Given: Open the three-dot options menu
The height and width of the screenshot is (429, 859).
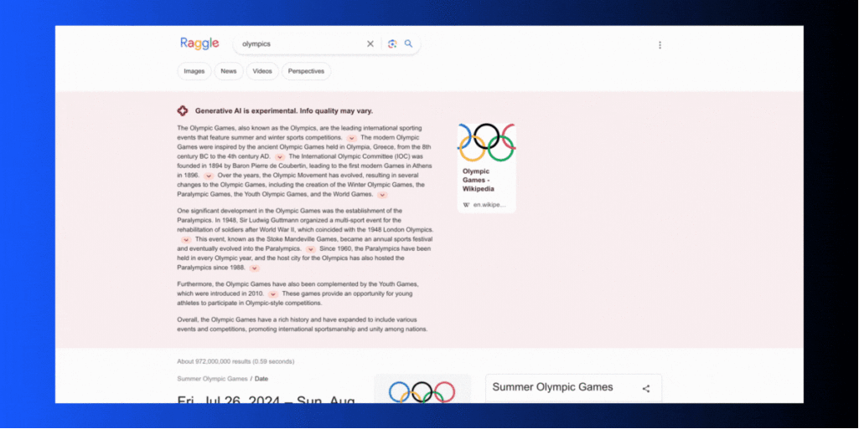Looking at the screenshot, I should tap(660, 45).
